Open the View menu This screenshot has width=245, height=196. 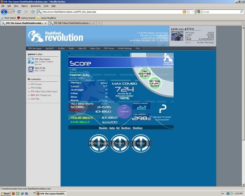(16, 6)
